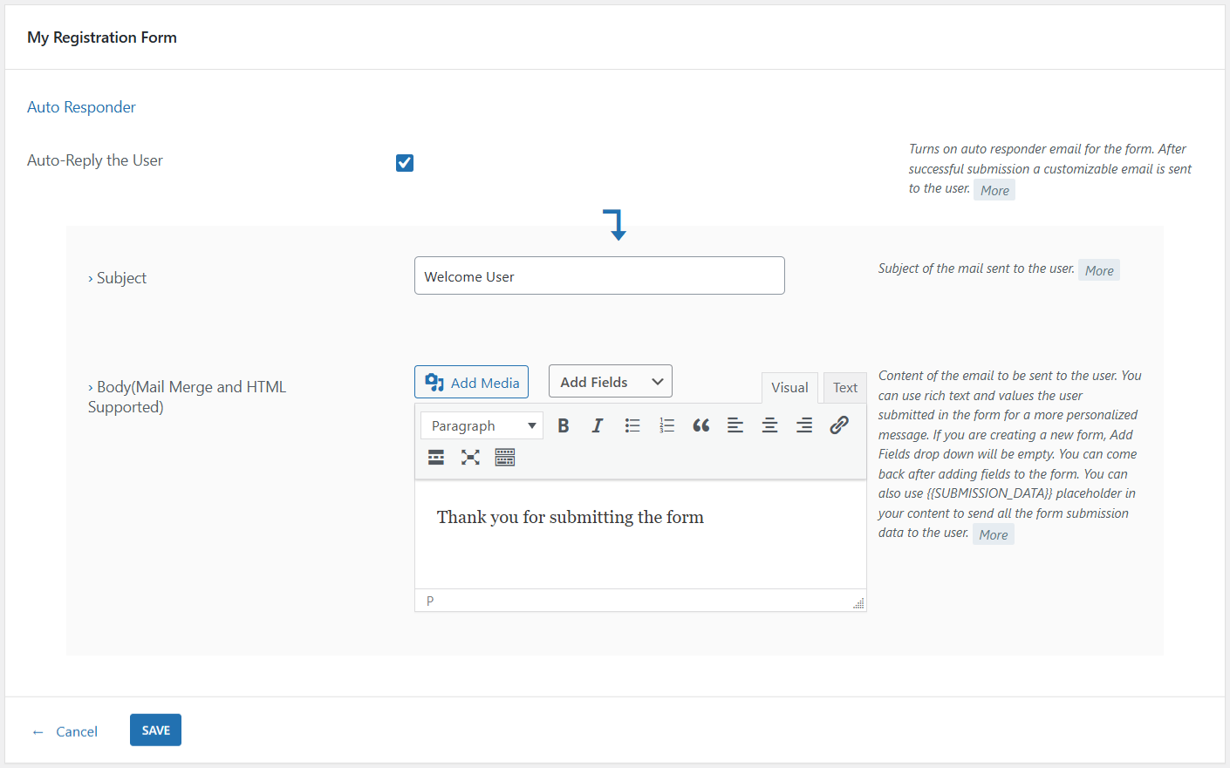Open insert link tool
This screenshot has width=1230, height=768.
coord(839,425)
